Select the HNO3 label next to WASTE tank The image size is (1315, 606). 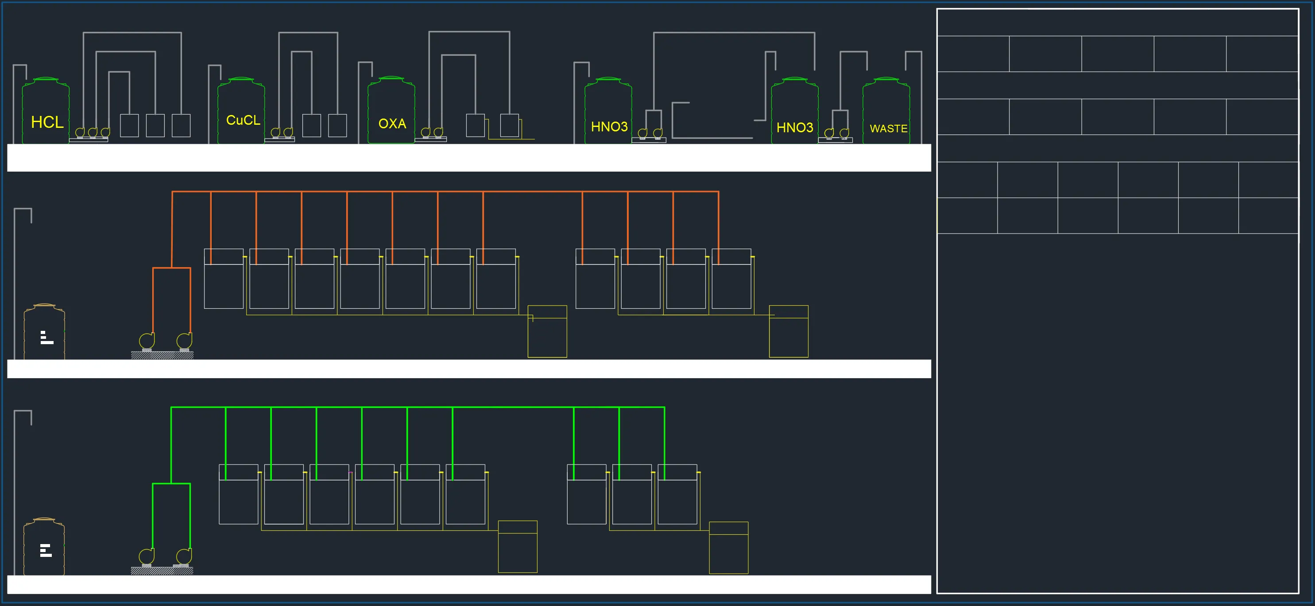coord(794,127)
